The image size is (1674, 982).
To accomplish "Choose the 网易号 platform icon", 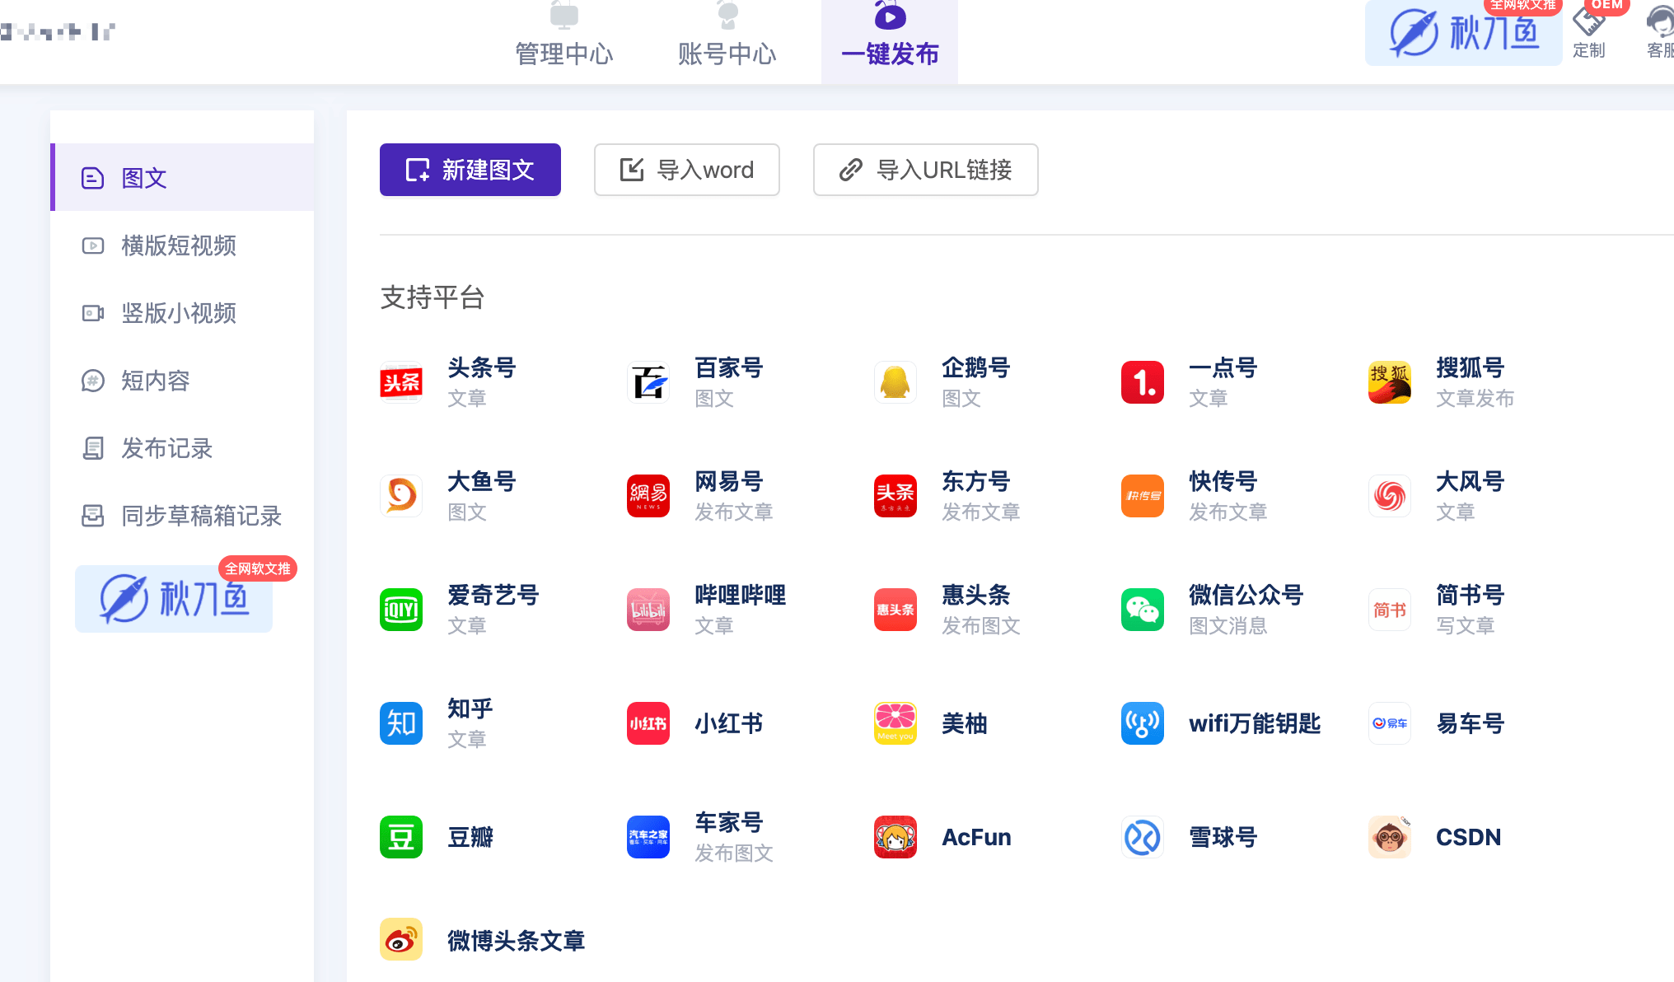I will coord(648,495).
